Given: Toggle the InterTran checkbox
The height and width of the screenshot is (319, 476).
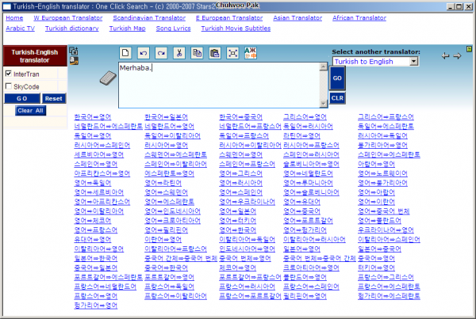Looking at the screenshot, I should click(x=9, y=74).
